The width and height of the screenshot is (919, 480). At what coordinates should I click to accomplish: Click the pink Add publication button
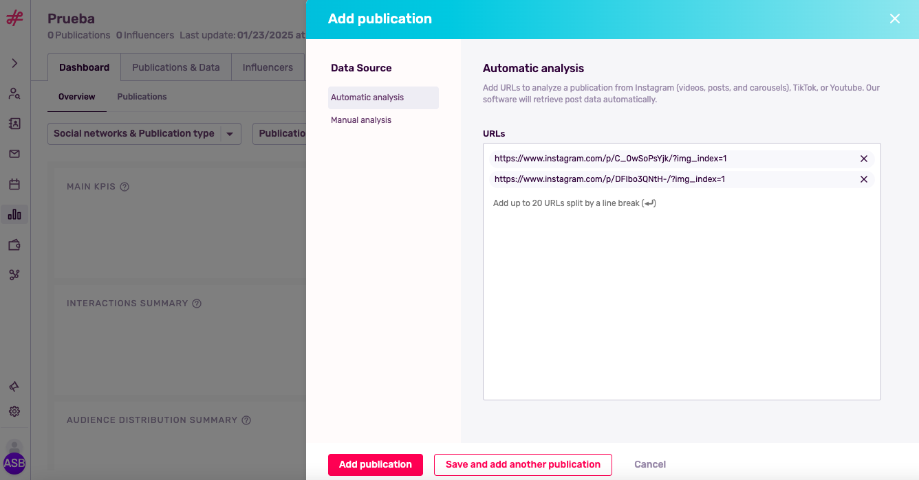coord(376,464)
